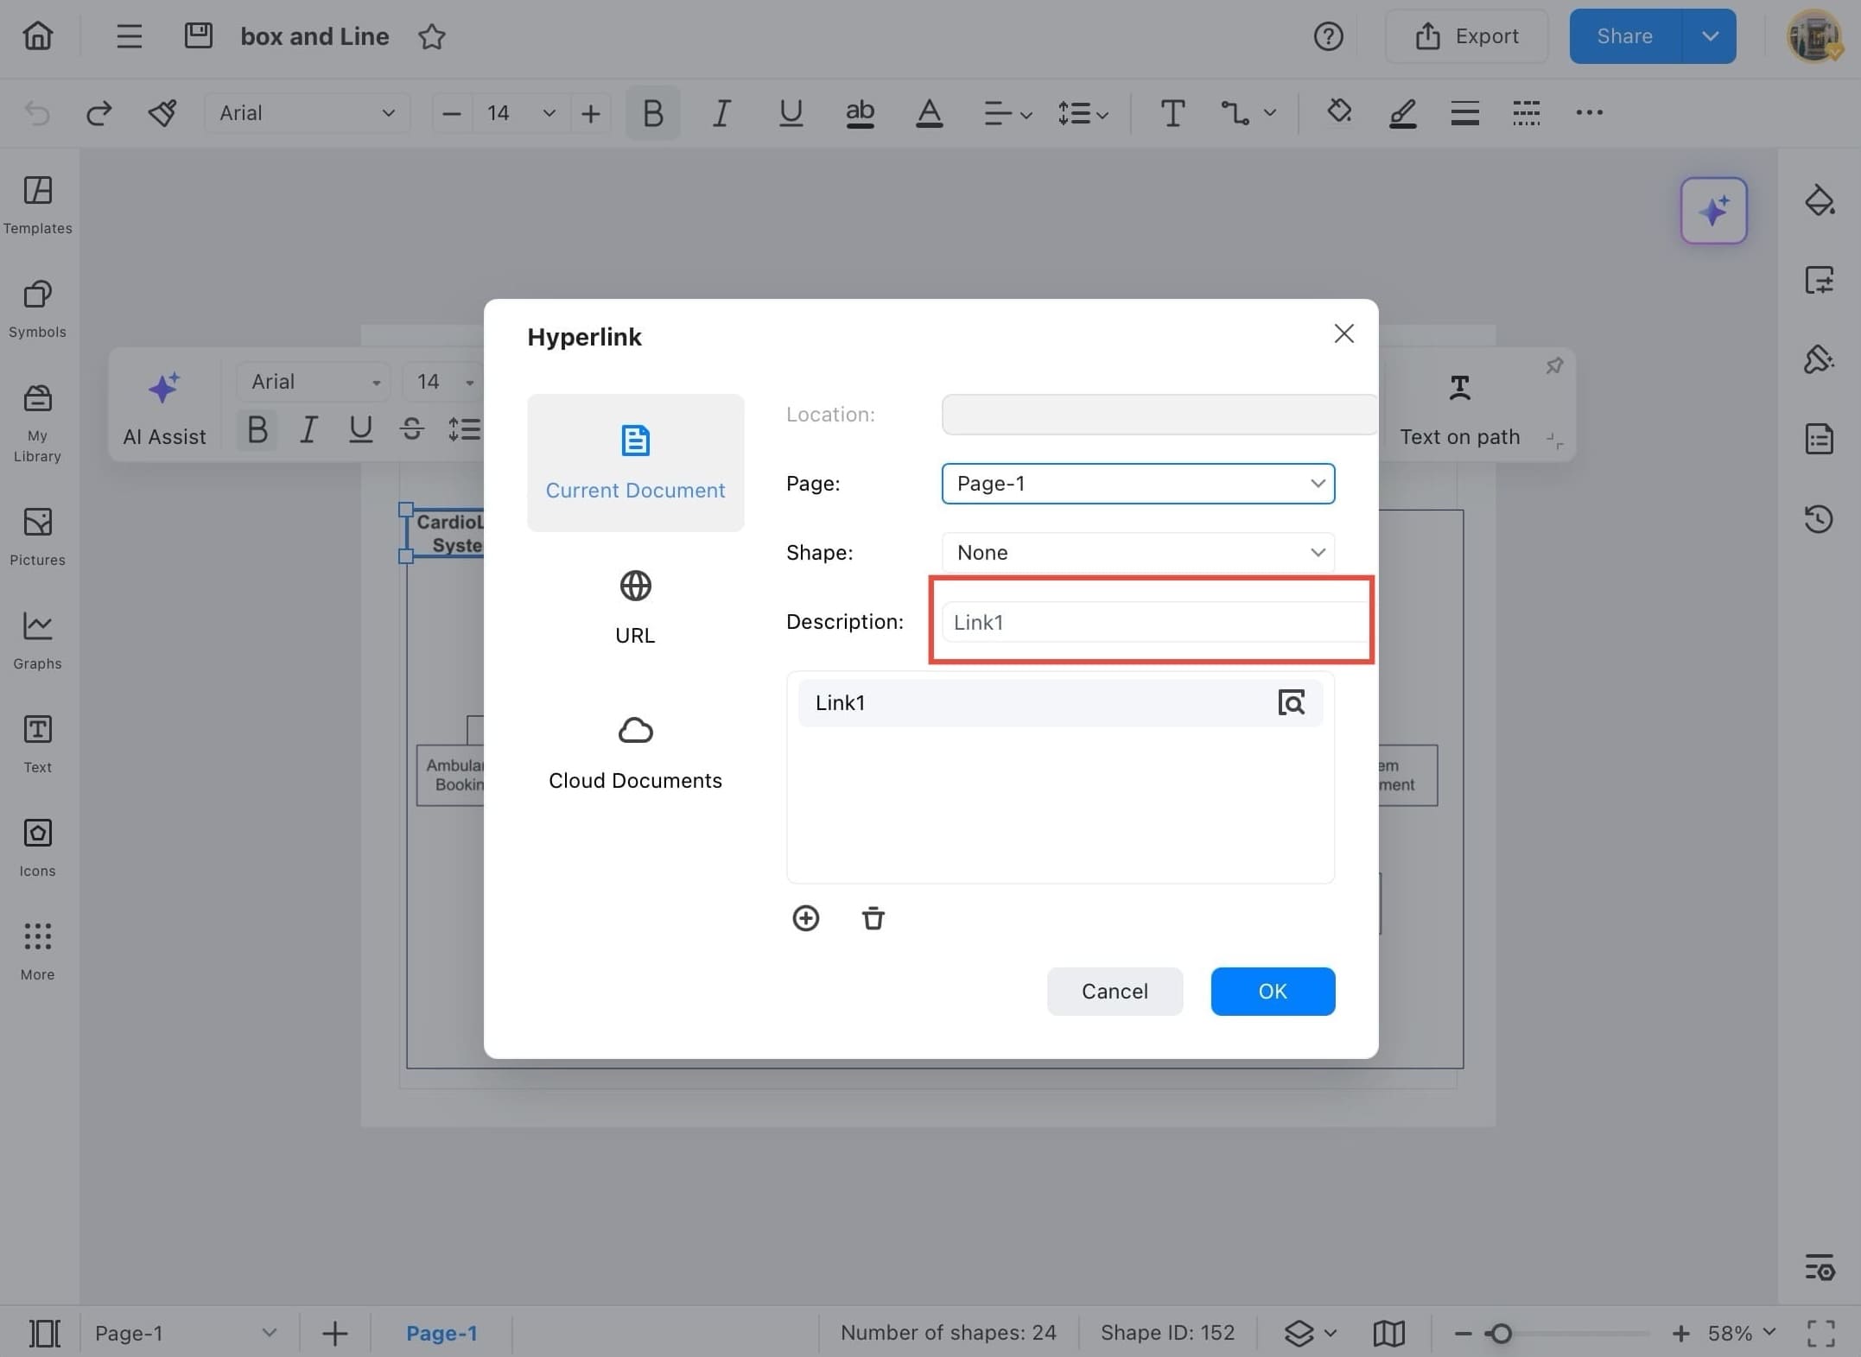Click the Description text field
Screen dimensions: 1861x1357
1153,622
